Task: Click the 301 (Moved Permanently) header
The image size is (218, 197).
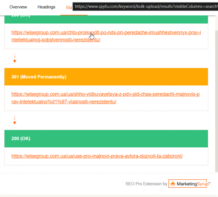Action: pos(106,77)
